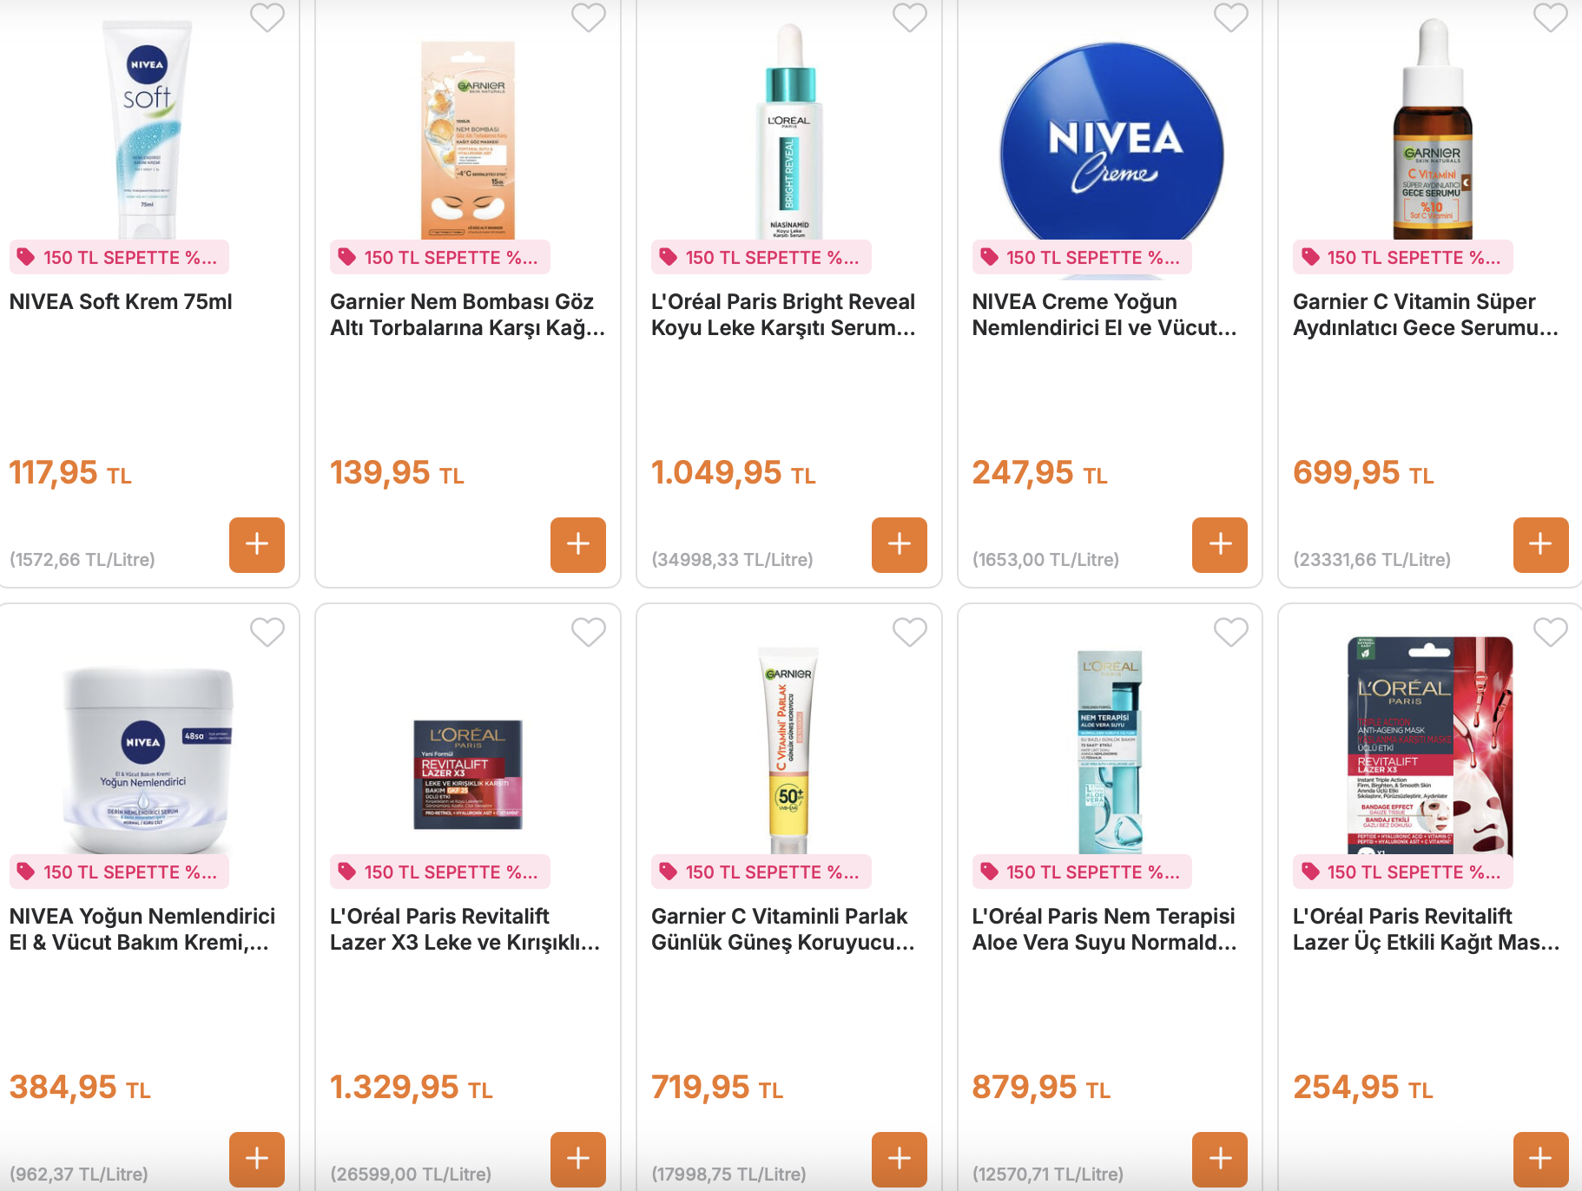Add NIVEA Creme Yoğun Nemlendirici to cart
The width and height of the screenshot is (1582, 1191).
1220,545
